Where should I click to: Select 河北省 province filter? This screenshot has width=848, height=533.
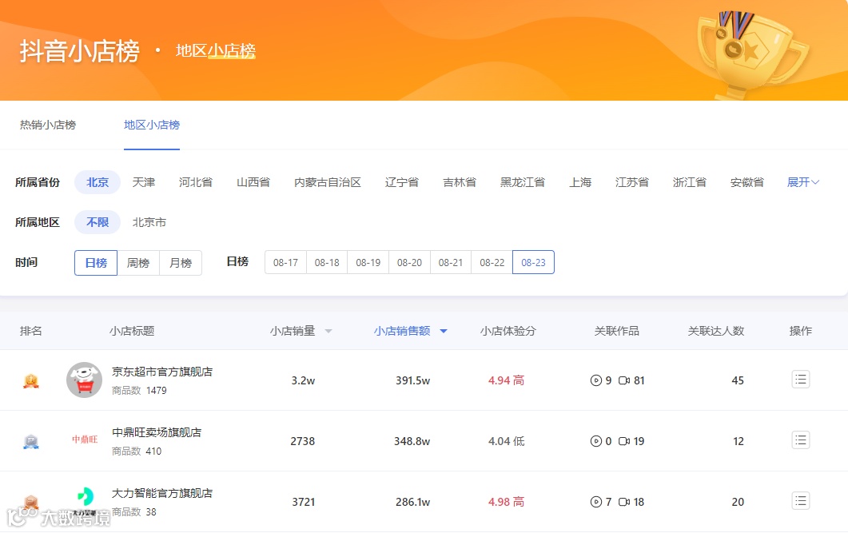click(x=196, y=182)
